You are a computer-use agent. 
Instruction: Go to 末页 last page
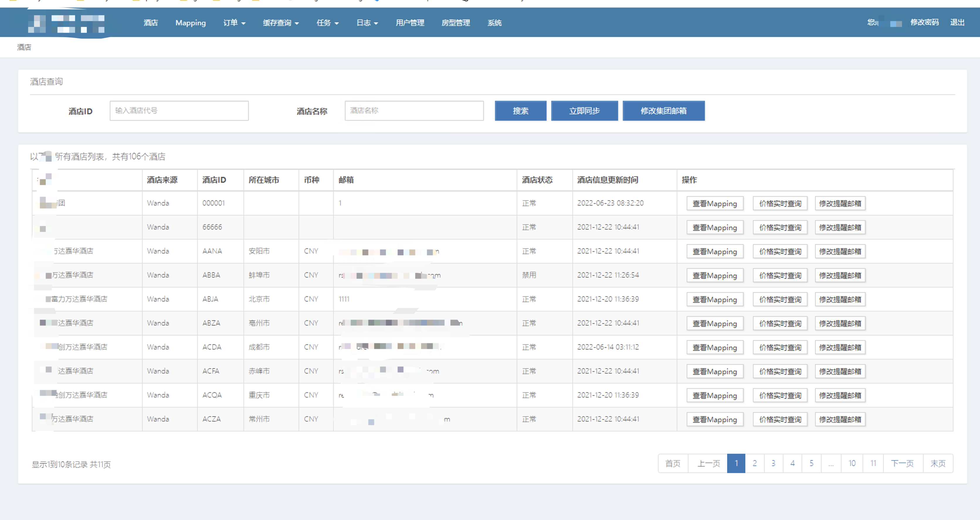point(938,463)
